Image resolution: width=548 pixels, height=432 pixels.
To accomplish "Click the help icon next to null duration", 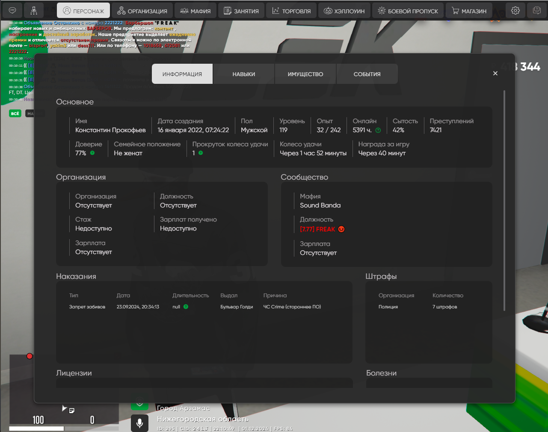I will point(186,307).
